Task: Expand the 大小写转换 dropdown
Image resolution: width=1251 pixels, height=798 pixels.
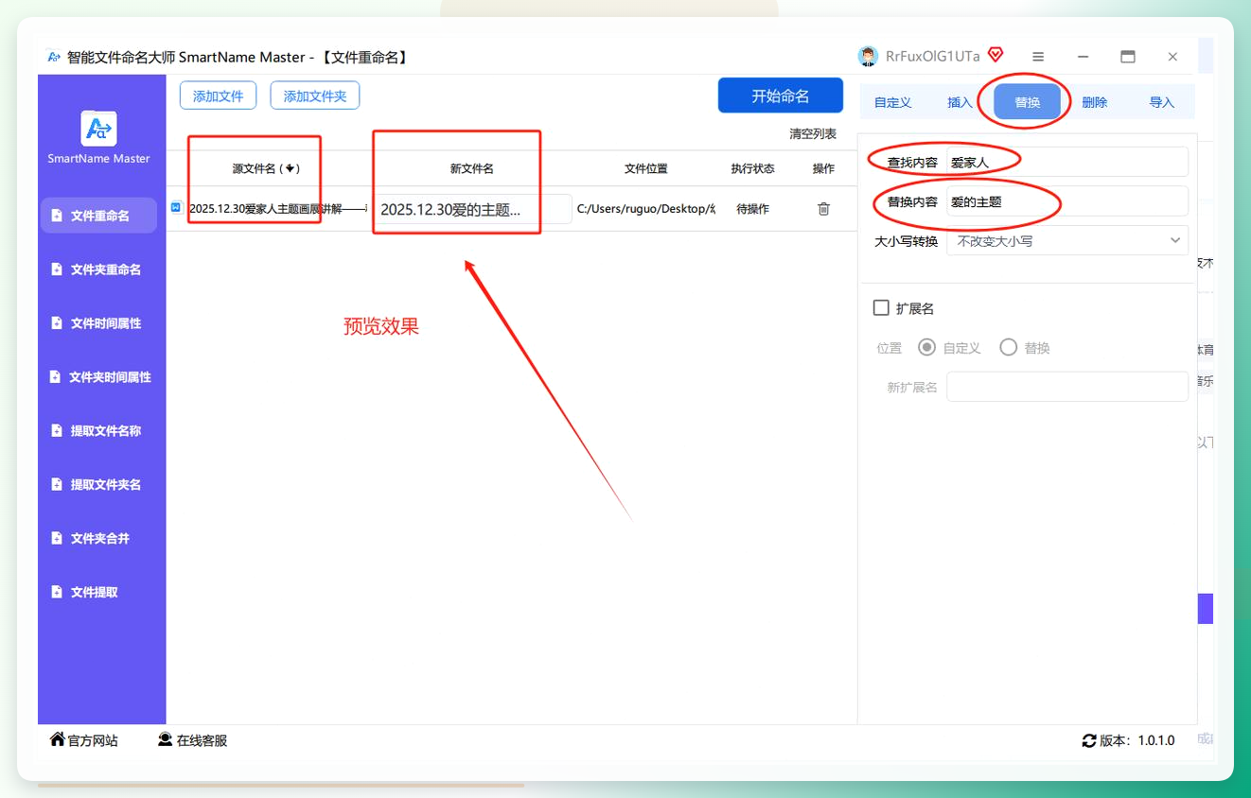Action: click(x=1067, y=240)
